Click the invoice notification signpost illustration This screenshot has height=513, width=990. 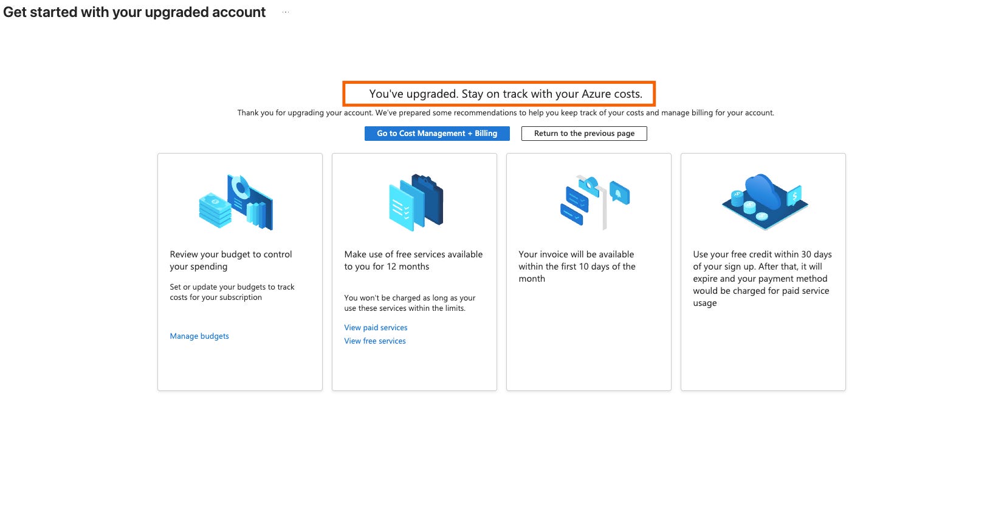click(x=594, y=202)
